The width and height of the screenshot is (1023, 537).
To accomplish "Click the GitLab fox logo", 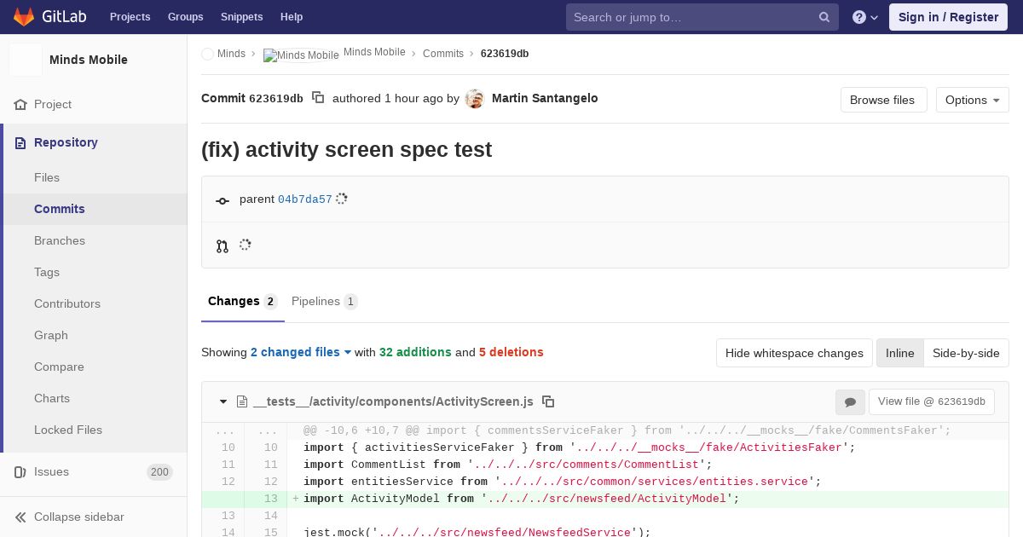I will pyautogui.click(x=24, y=17).
